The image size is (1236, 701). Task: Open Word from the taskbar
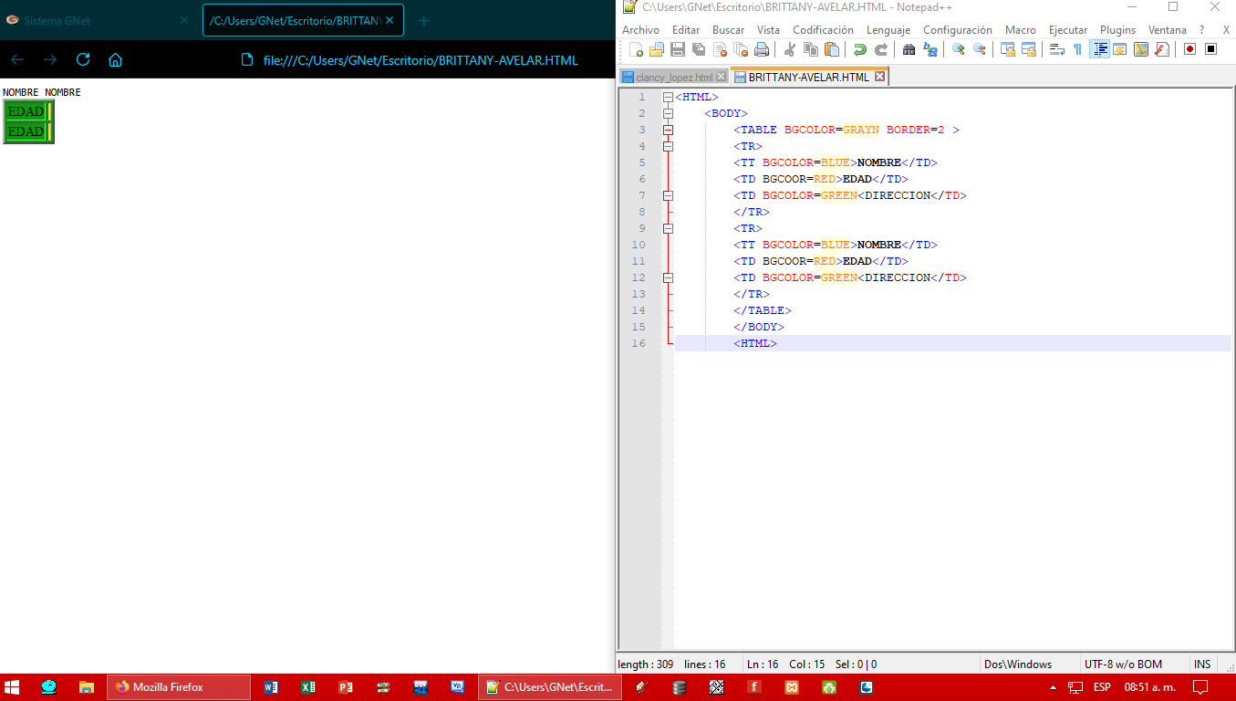click(x=270, y=687)
